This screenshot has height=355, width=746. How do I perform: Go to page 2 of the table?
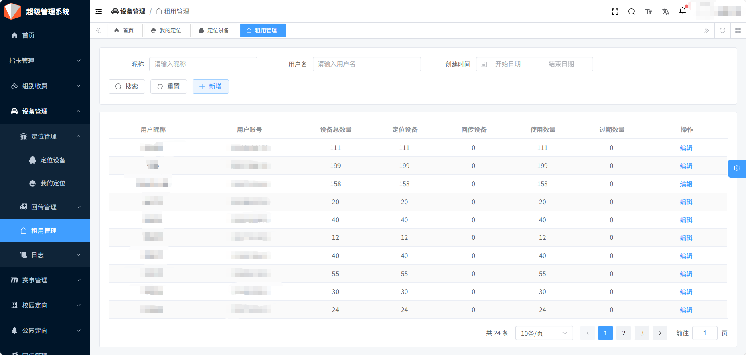(x=623, y=333)
